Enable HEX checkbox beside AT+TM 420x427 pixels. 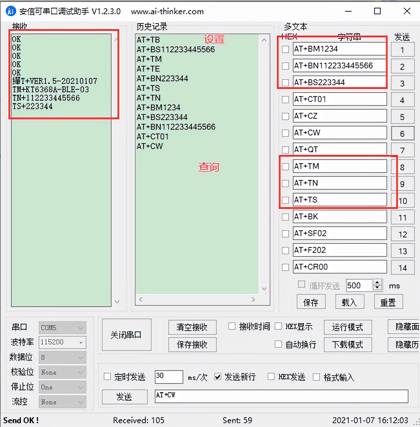pos(285,166)
